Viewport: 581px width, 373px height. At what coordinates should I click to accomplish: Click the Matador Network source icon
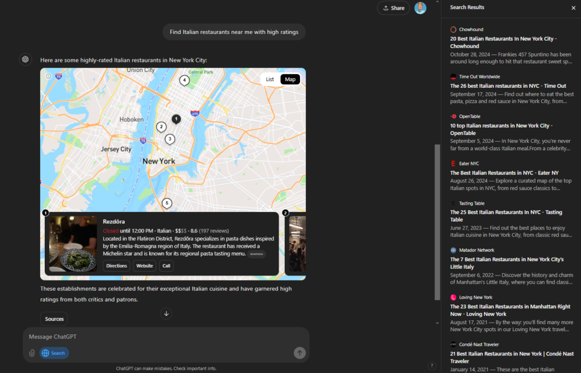coord(453,250)
